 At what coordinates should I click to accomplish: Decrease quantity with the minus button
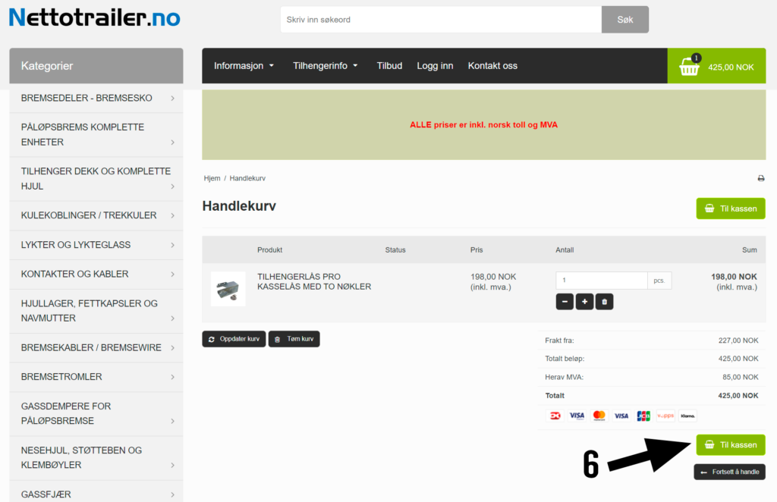coord(565,302)
